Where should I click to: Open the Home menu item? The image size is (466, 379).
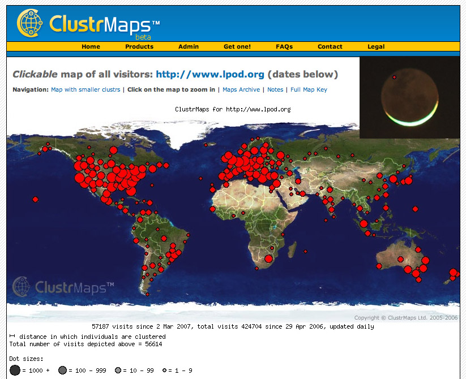click(x=91, y=46)
